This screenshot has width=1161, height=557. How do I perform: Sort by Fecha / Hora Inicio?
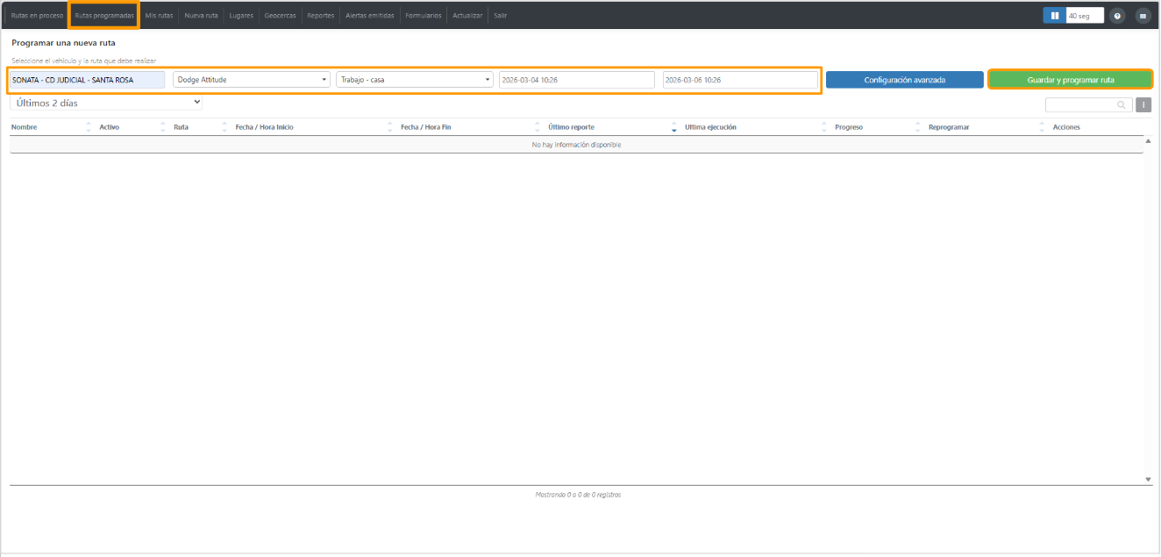click(x=265, y=127)
